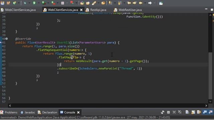Toggle show console on standard error change
Image resolution: width=214 pixels, height=120 pixels.
pos(211,112)
